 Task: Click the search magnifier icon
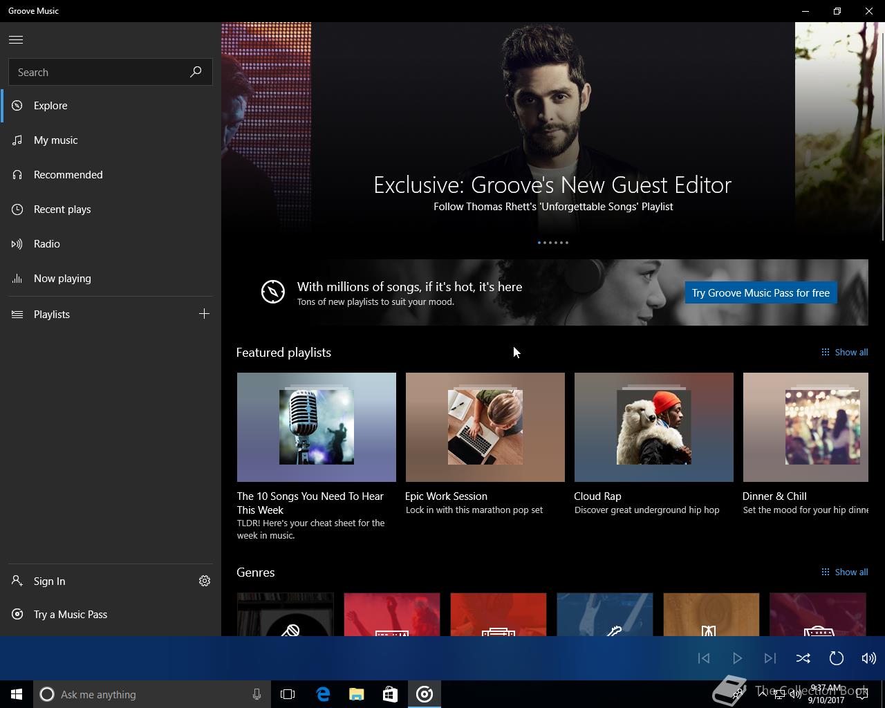point(196,72)
